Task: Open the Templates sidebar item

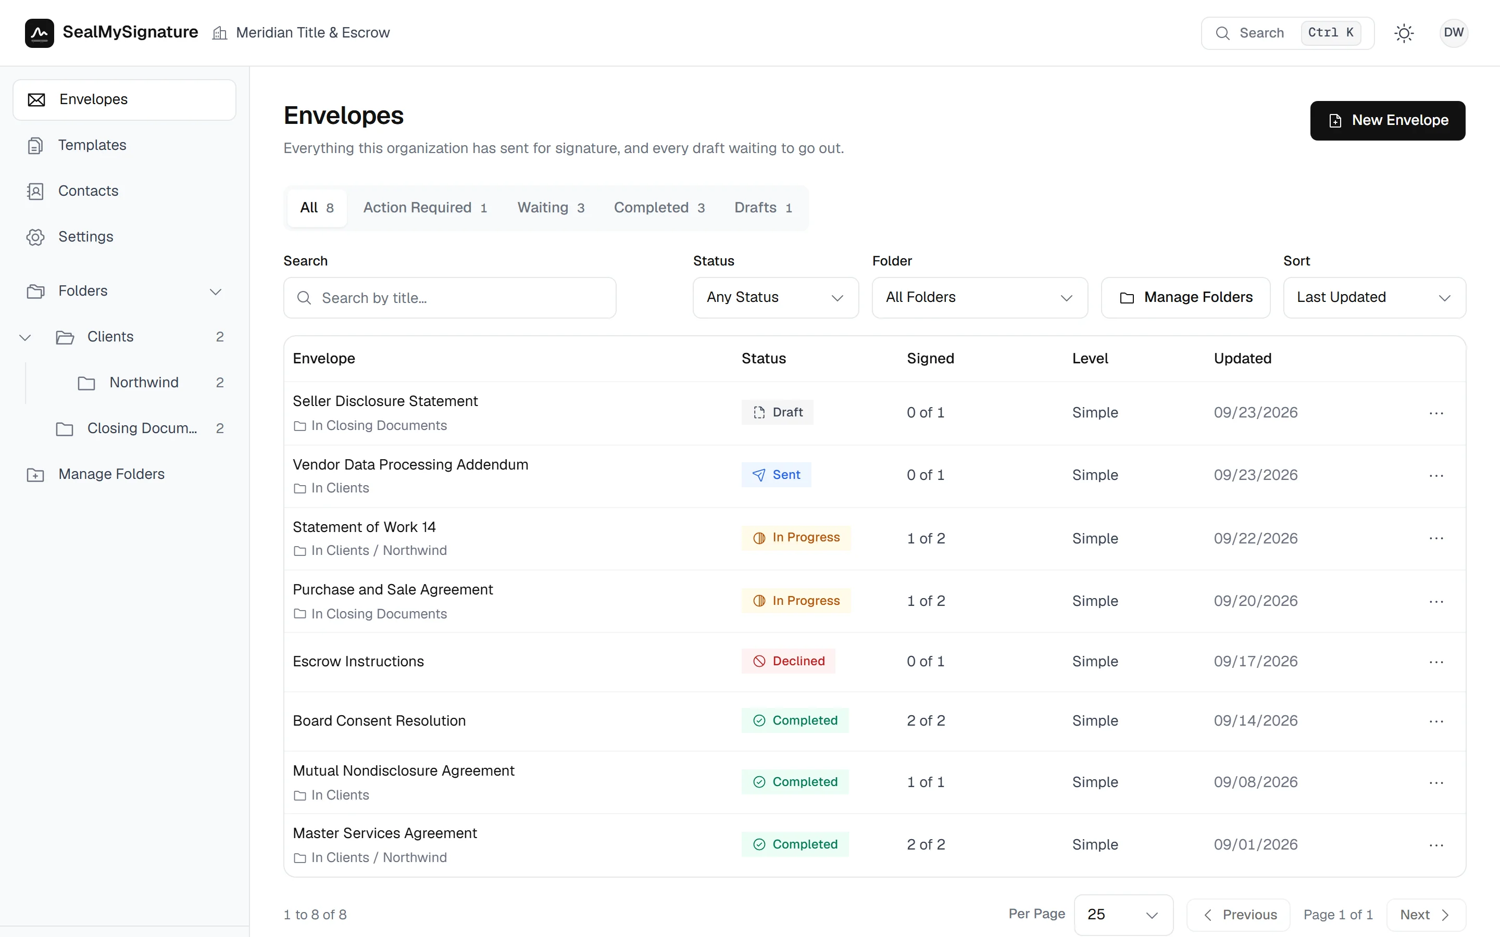Action: tap(124, 145)
